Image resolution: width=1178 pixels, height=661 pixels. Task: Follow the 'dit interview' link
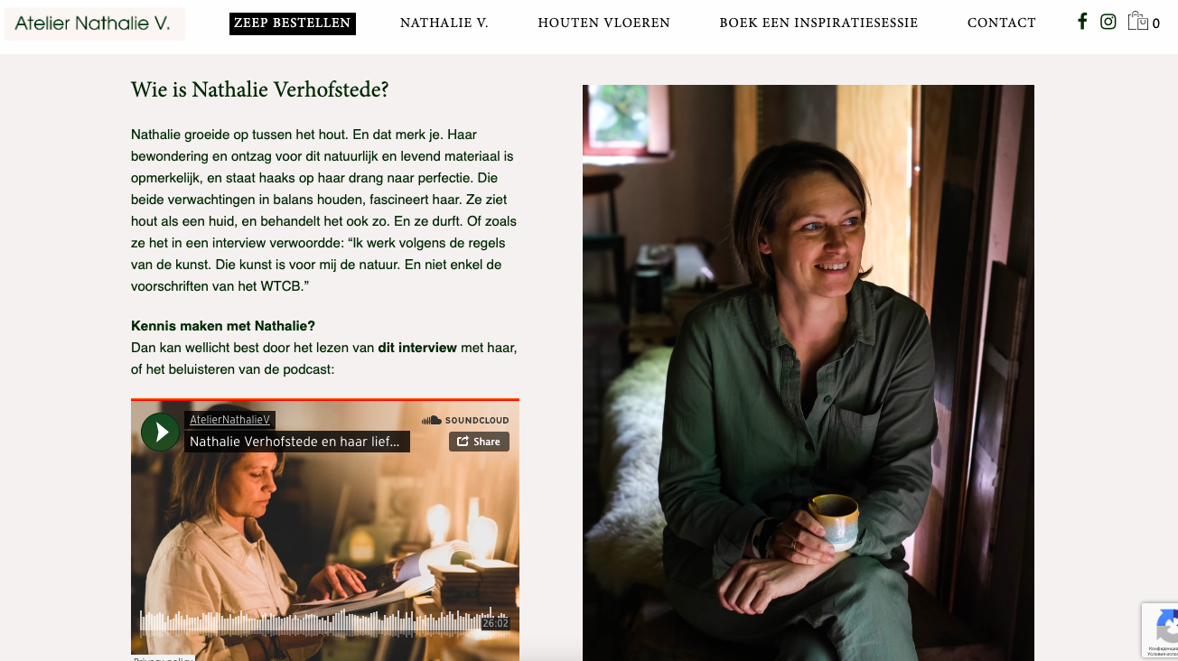point(417,348)
